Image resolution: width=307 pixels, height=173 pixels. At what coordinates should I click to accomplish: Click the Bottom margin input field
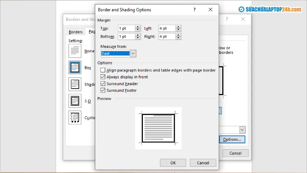[x=126, y=36]
